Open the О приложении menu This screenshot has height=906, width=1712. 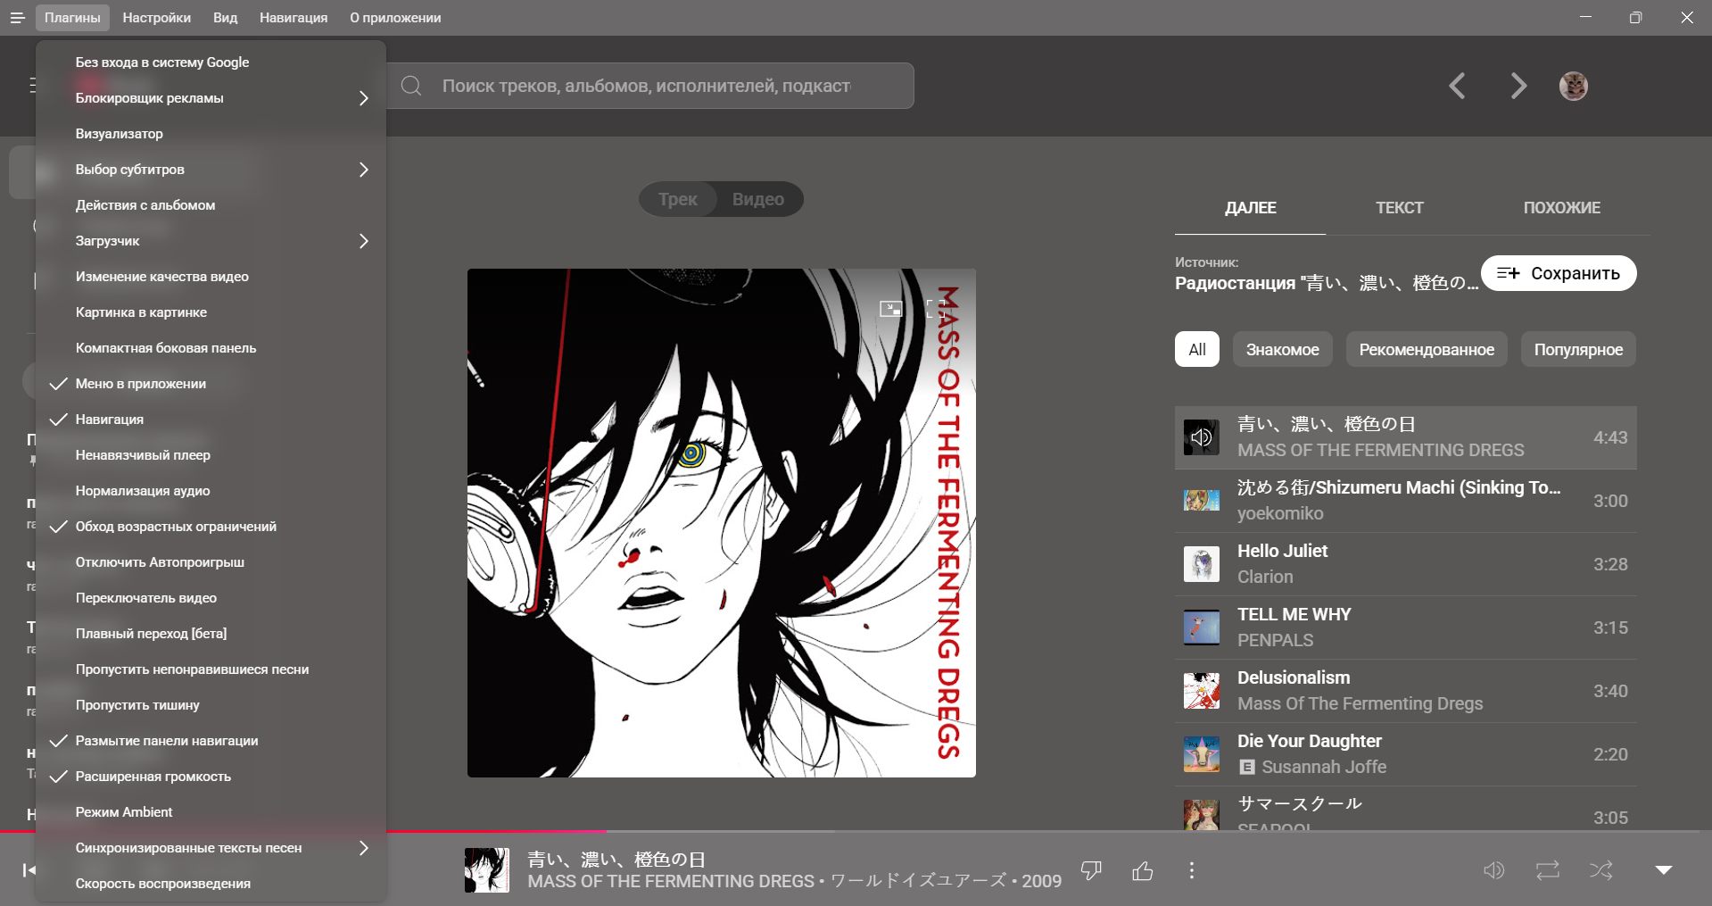[395, 18]
